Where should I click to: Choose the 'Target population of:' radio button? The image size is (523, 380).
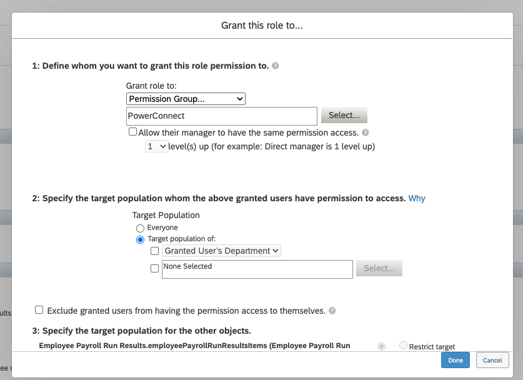(x=140, y=239)
